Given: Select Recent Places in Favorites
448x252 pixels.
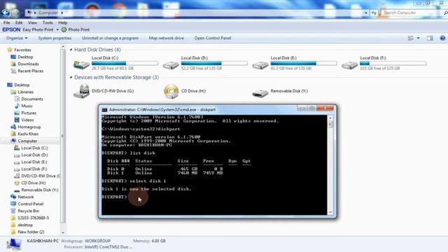Looking at the screenshot, I should pos(31,71).
